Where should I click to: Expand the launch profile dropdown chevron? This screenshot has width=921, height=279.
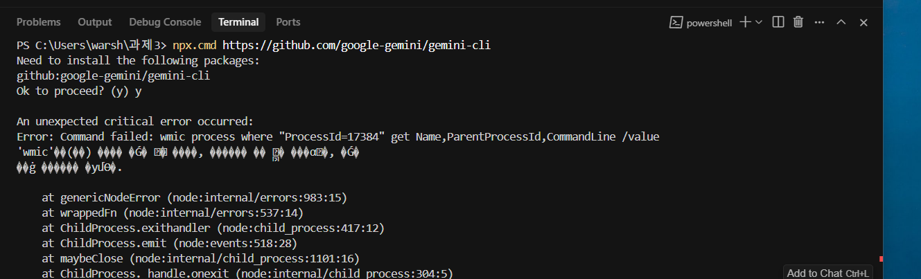759,22
